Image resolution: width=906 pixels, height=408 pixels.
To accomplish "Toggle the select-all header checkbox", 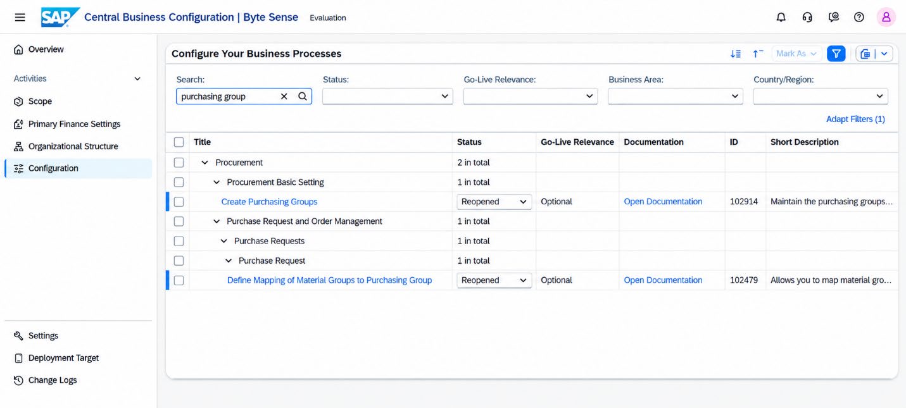I will (179, 142).
